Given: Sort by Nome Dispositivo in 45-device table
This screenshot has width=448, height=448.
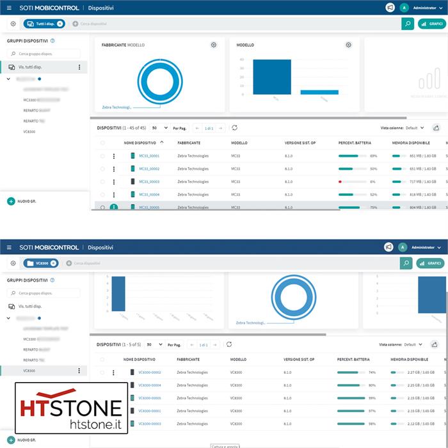Looking at the screenshot, I should pos(140,143).
